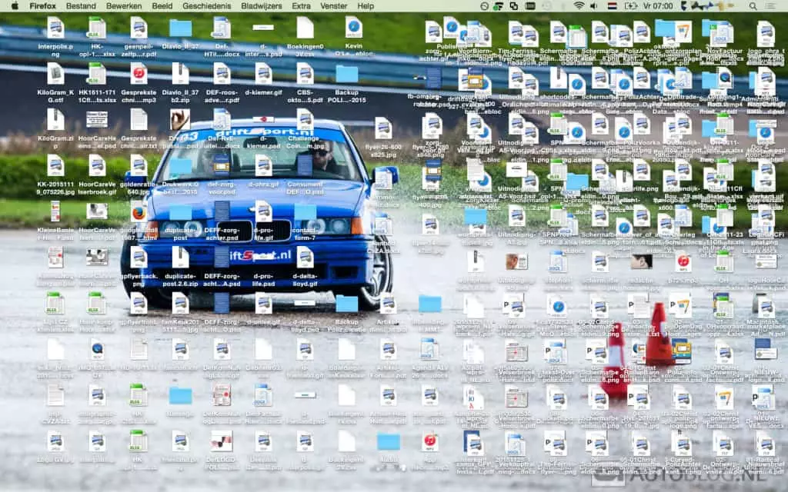Image resolution: width=788 pixels, height=492 pixels.
Task: Open the Bewerken menu
Action: 124,6
